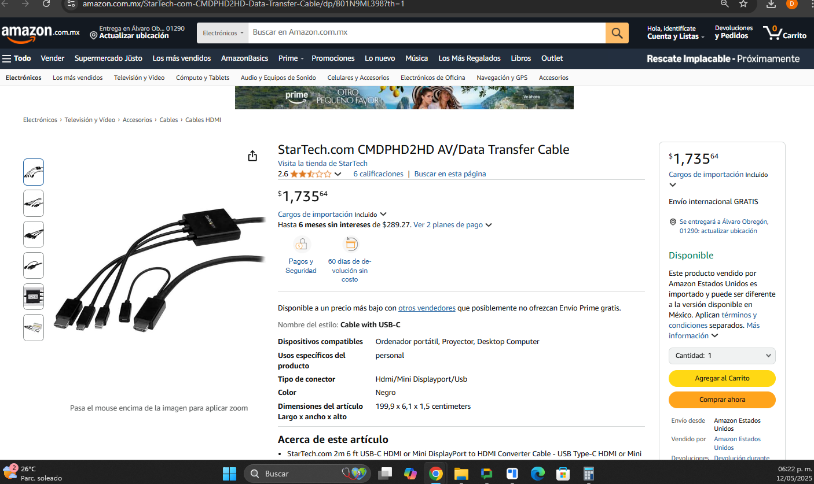The width and height of the screenshot is (814, 484).
Task: Expand the Ver 2 planes de pago option
Action: 453,225
